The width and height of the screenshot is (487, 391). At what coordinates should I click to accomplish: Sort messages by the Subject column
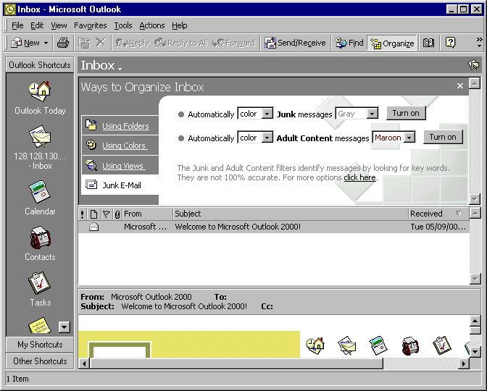click(x=290, y=214)
